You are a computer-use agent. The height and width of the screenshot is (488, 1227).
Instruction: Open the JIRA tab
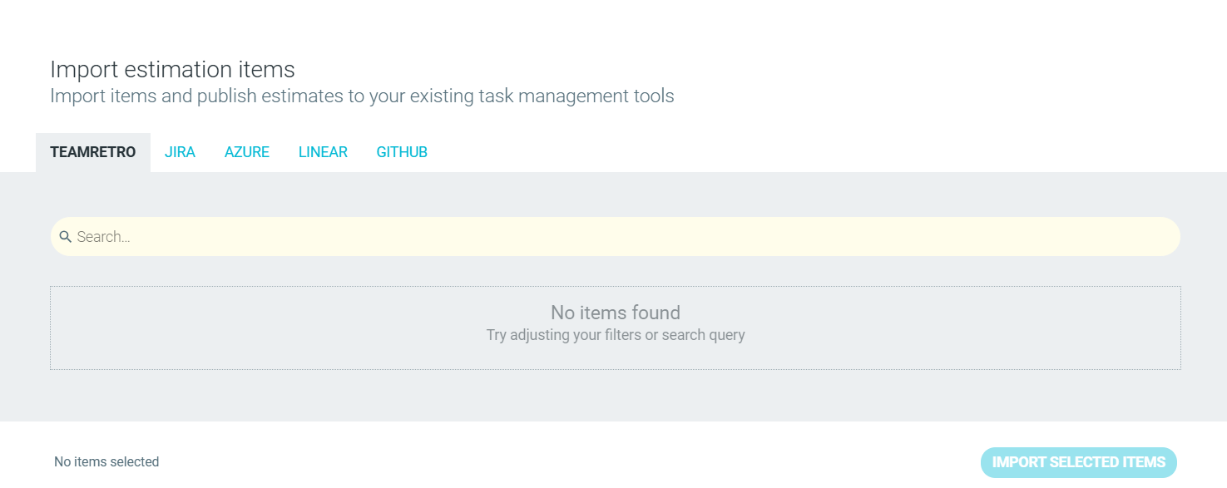(x=180, y=152)
